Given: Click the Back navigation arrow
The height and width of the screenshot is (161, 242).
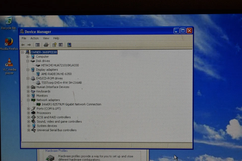Looking at the screenshot, I should click(x=23, y=45).
